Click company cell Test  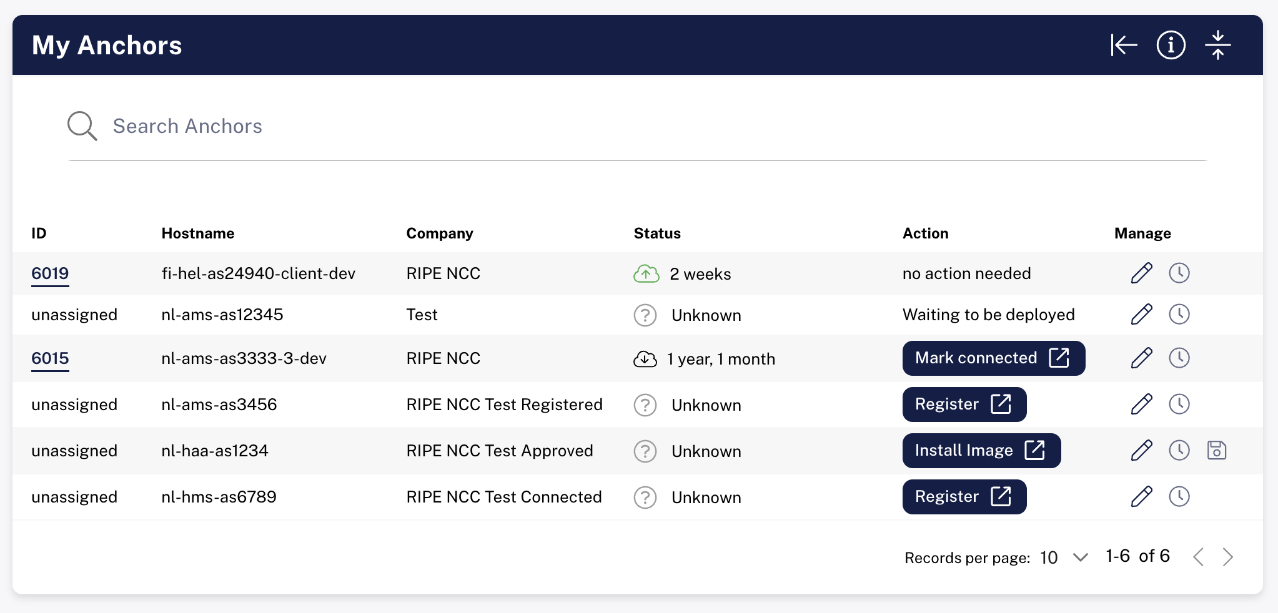[x=422, y=315]
